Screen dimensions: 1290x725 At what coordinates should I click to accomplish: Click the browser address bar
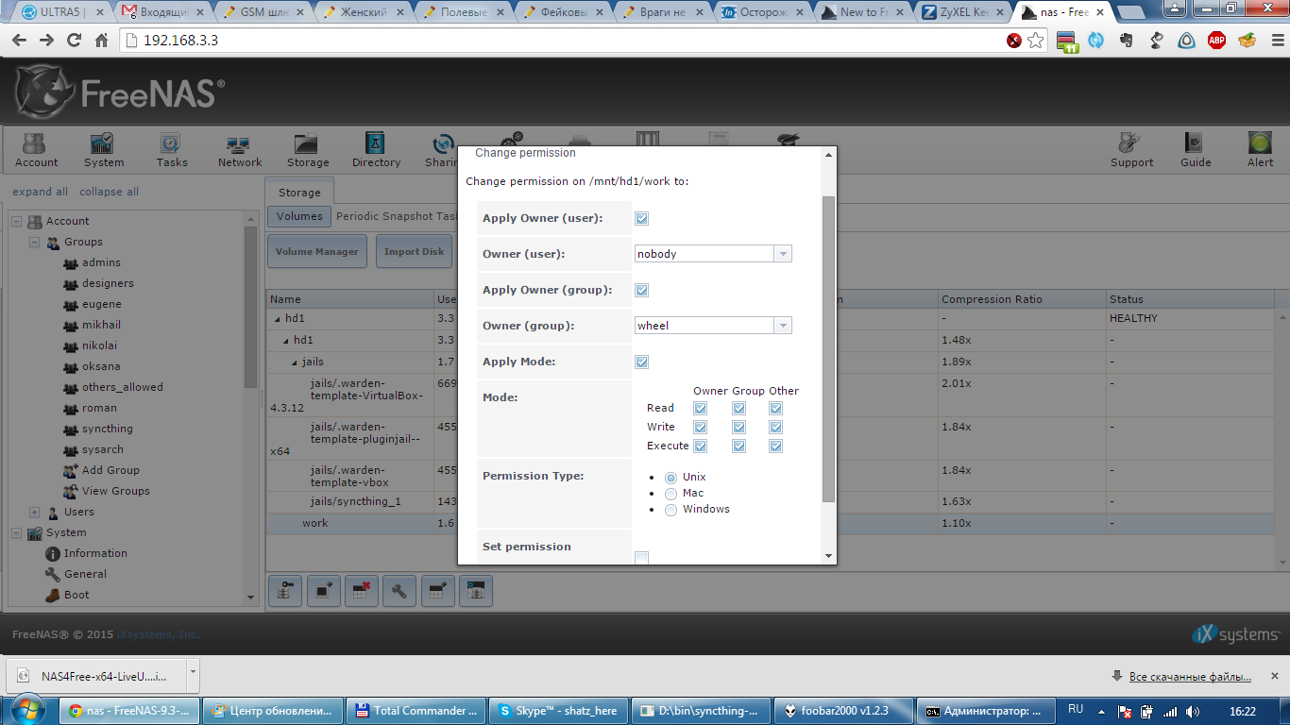(565, 41)
